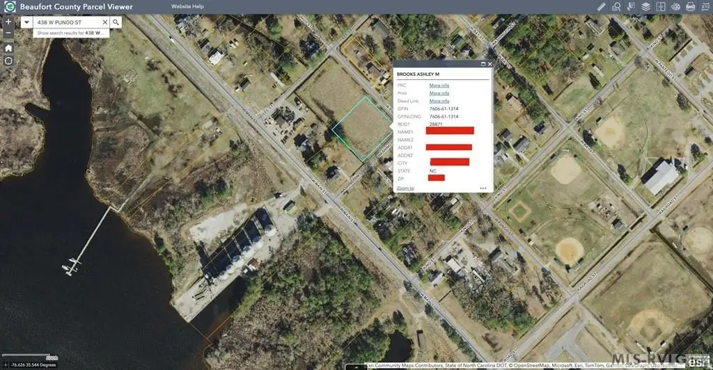Zoom out with the minus button

(8, 32)
